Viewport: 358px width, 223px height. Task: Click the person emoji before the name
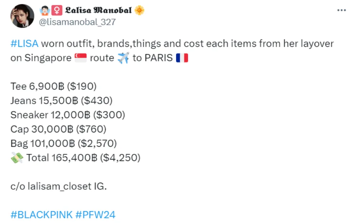pyautogui.click(x=45, y=10)
